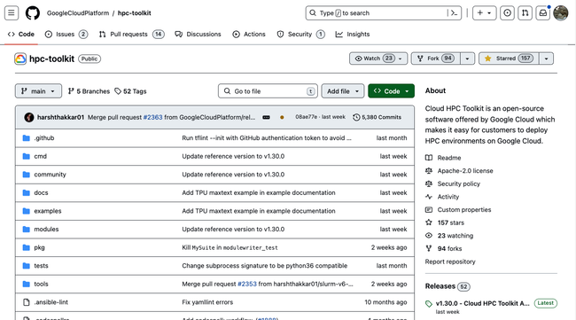This screenshot has height=320, width=576.
Task: Open the 5,380 Commits history link
Action: [378, 117]
